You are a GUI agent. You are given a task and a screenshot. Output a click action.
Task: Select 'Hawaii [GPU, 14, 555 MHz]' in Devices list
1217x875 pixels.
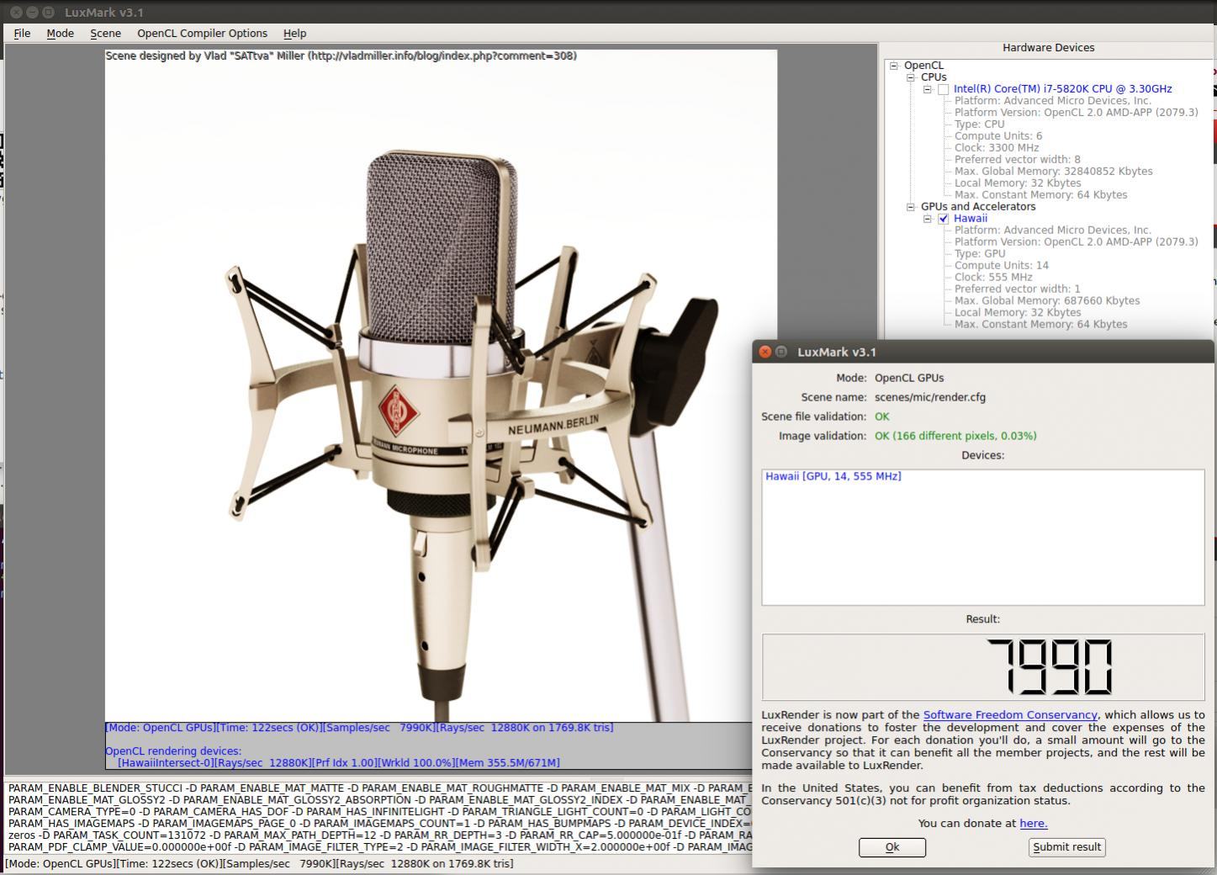coord(833,476)
